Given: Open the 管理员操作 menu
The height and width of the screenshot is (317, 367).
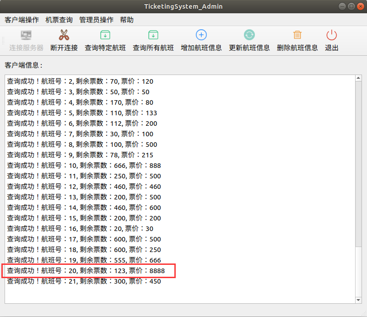Looking at the screenshot, I should 96,20.
